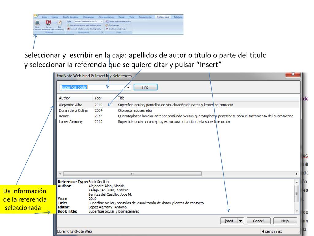
Task: Select the Alejandre Alba 2010 reference
Action: click(x=178, y=105)
